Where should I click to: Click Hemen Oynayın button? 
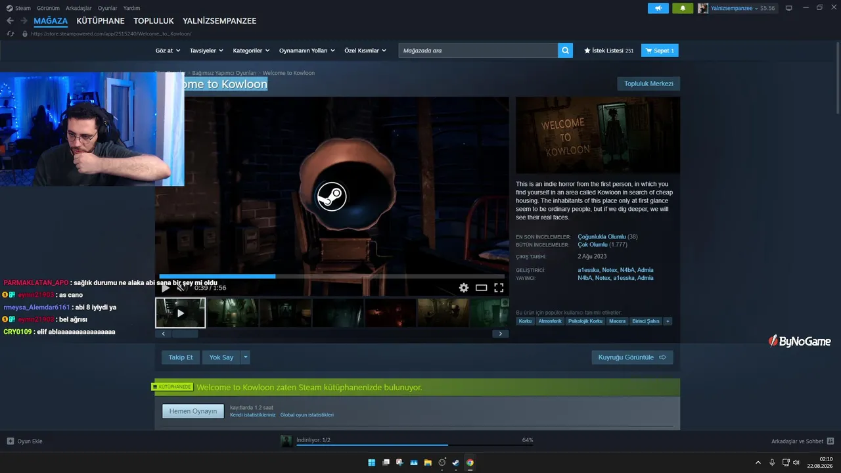point(193,411)
